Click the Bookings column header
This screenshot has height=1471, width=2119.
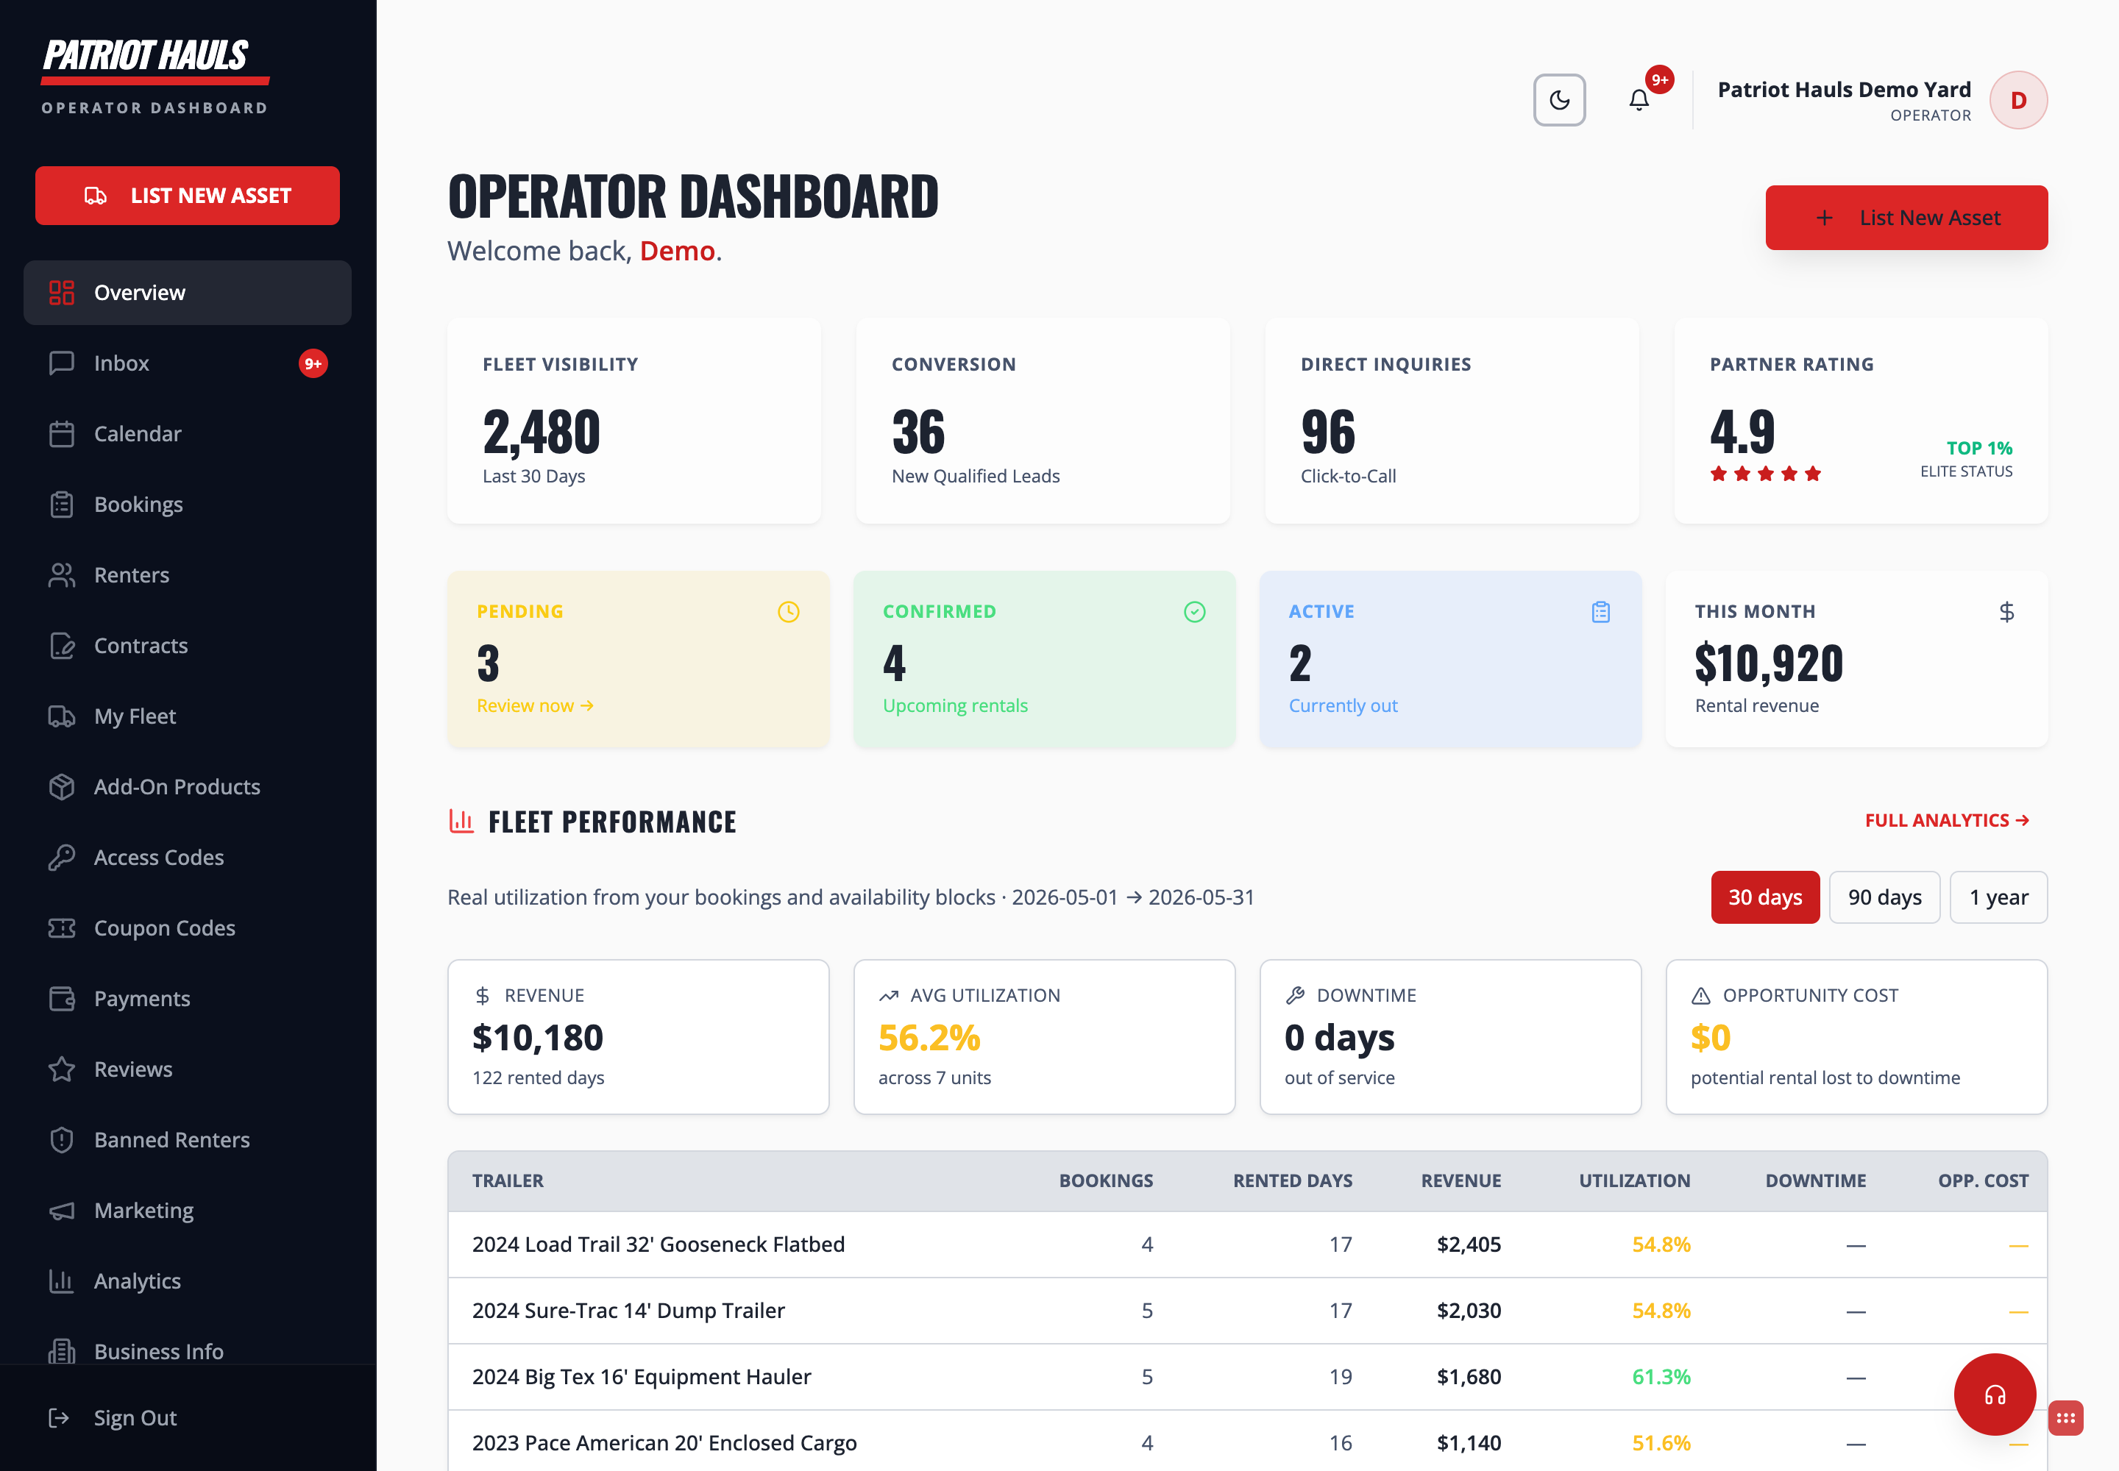[1106, 1180]
